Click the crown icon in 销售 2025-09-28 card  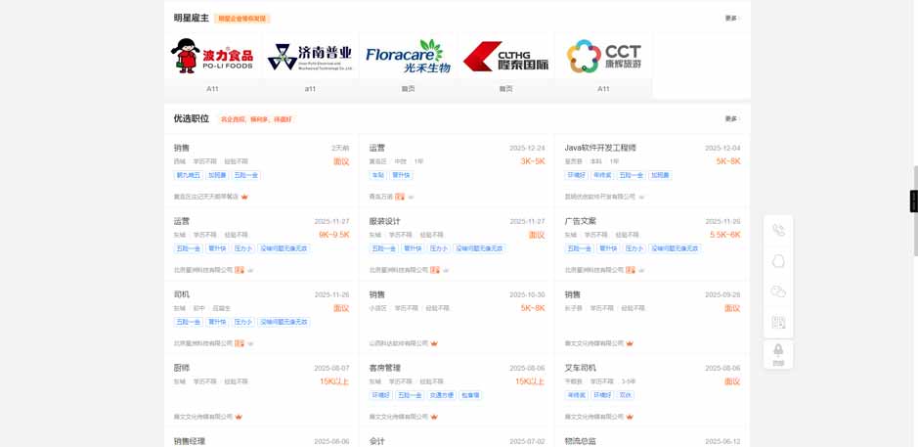point(630,343)
